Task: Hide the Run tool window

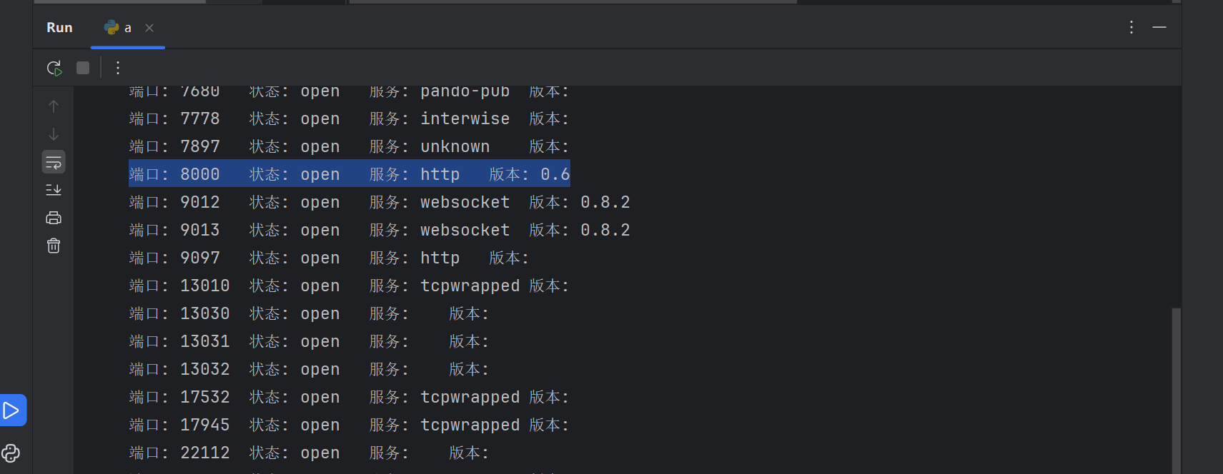Action: click(x=1159, y=27)
